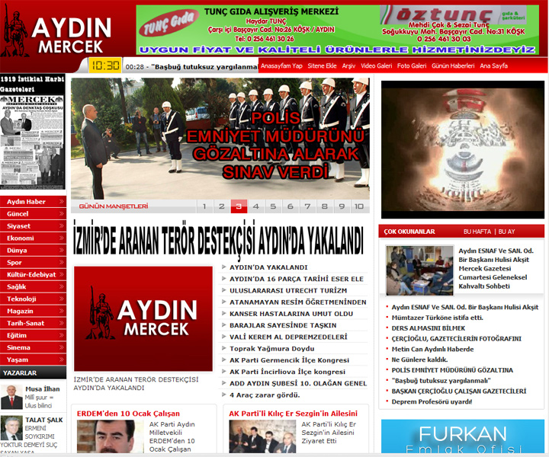Open Deprem Profesörü uyardı link
The height and width of the screenshot is (457, 549).
(432, 401)
